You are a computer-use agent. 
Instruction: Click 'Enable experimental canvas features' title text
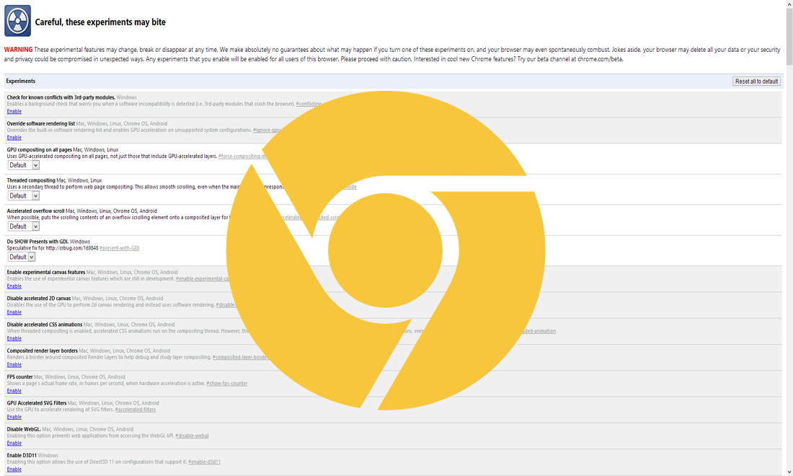pos(46,272)
